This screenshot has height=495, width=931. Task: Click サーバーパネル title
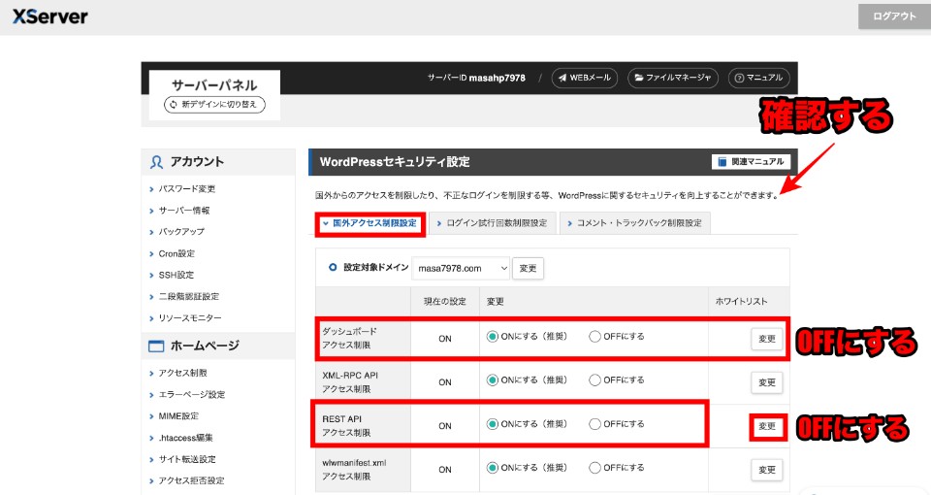point(214,85)
